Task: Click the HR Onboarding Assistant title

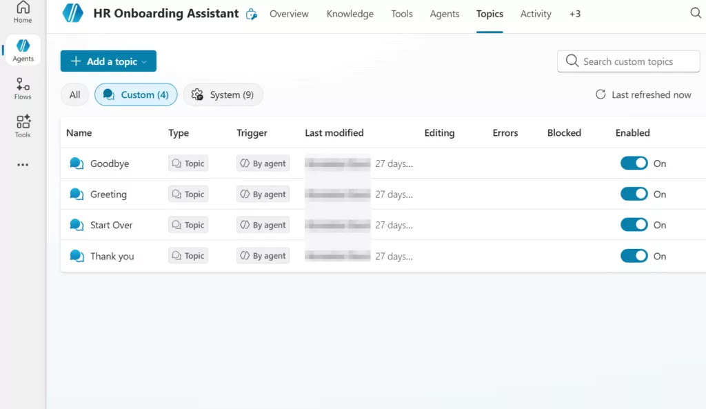Action: click(x=166, y=14)
